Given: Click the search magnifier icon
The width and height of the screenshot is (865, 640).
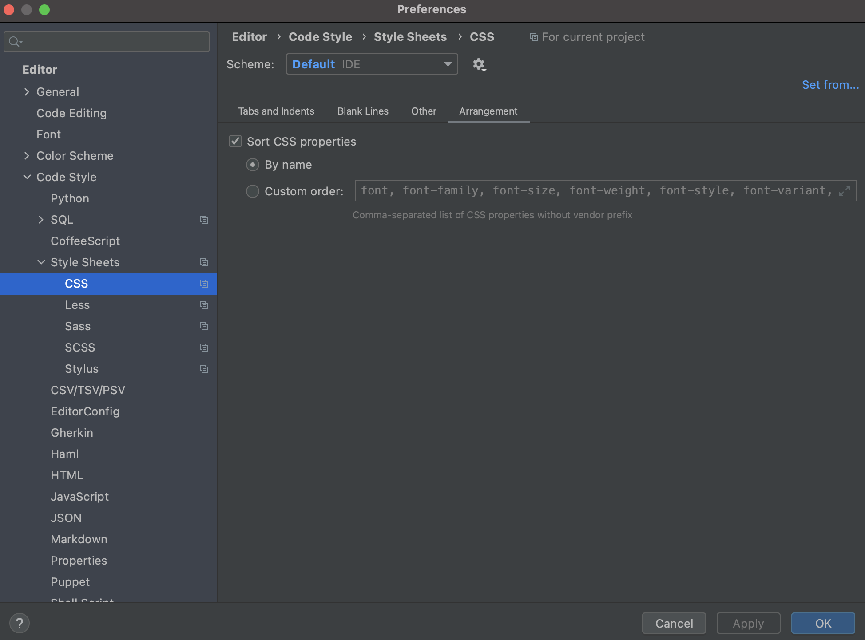Looking at the screenshot, I should 15,42.
